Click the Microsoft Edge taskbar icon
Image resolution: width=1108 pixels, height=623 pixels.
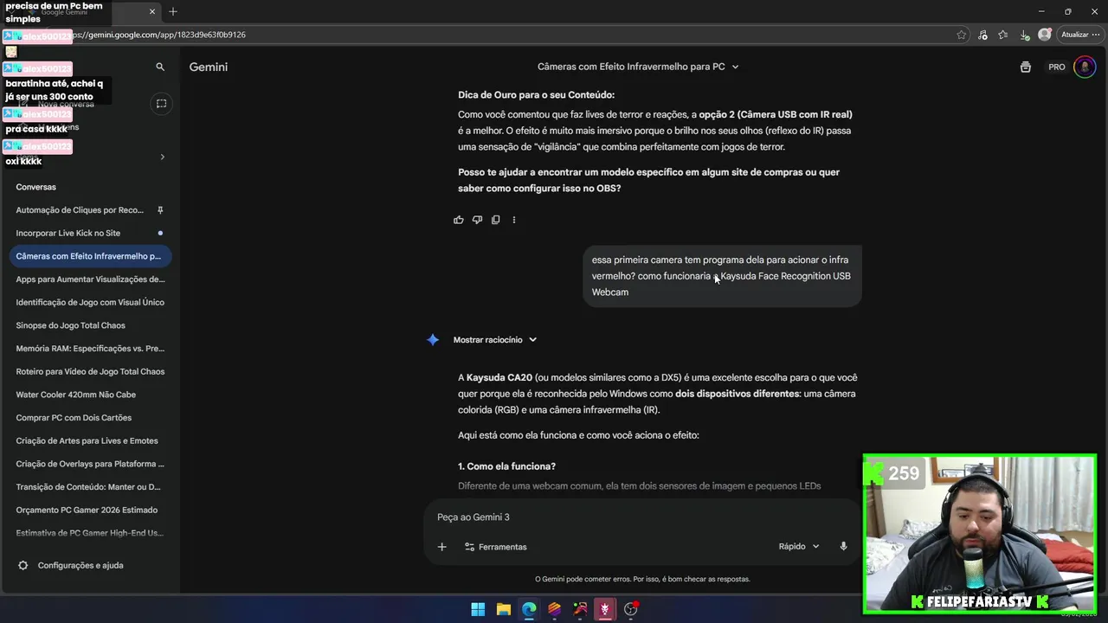coord(529,609)
